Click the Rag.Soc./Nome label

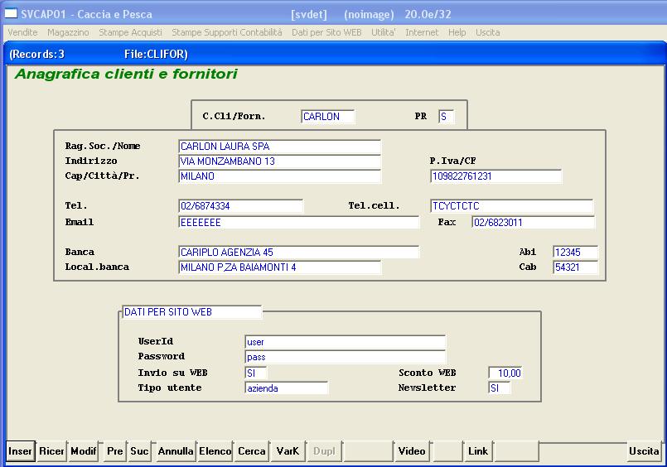103,147
